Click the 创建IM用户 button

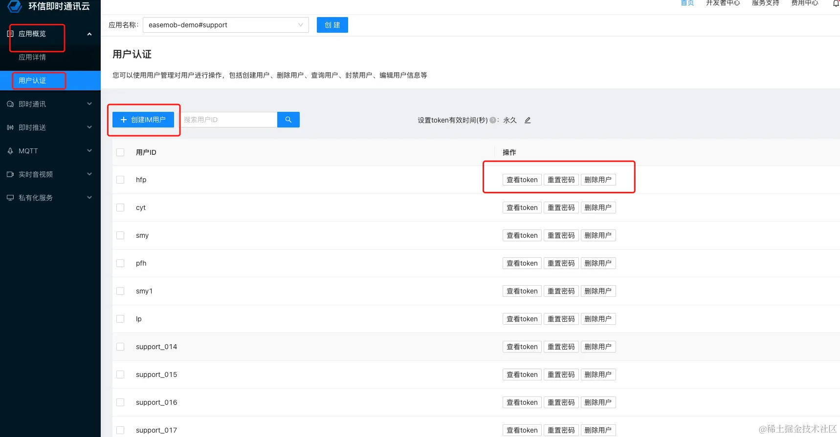pos(143,120)
